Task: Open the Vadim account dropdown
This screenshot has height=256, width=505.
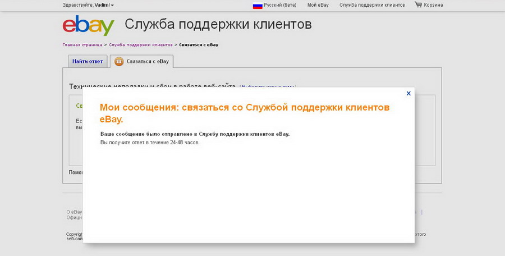Action: coord(88,5)
